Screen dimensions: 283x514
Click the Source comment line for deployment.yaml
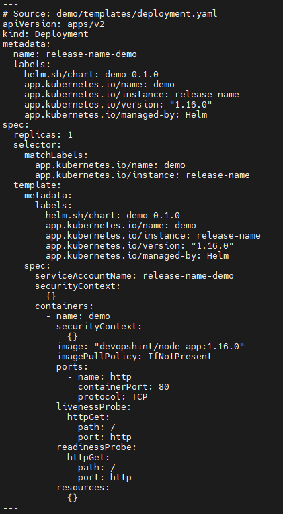(110, 14)
